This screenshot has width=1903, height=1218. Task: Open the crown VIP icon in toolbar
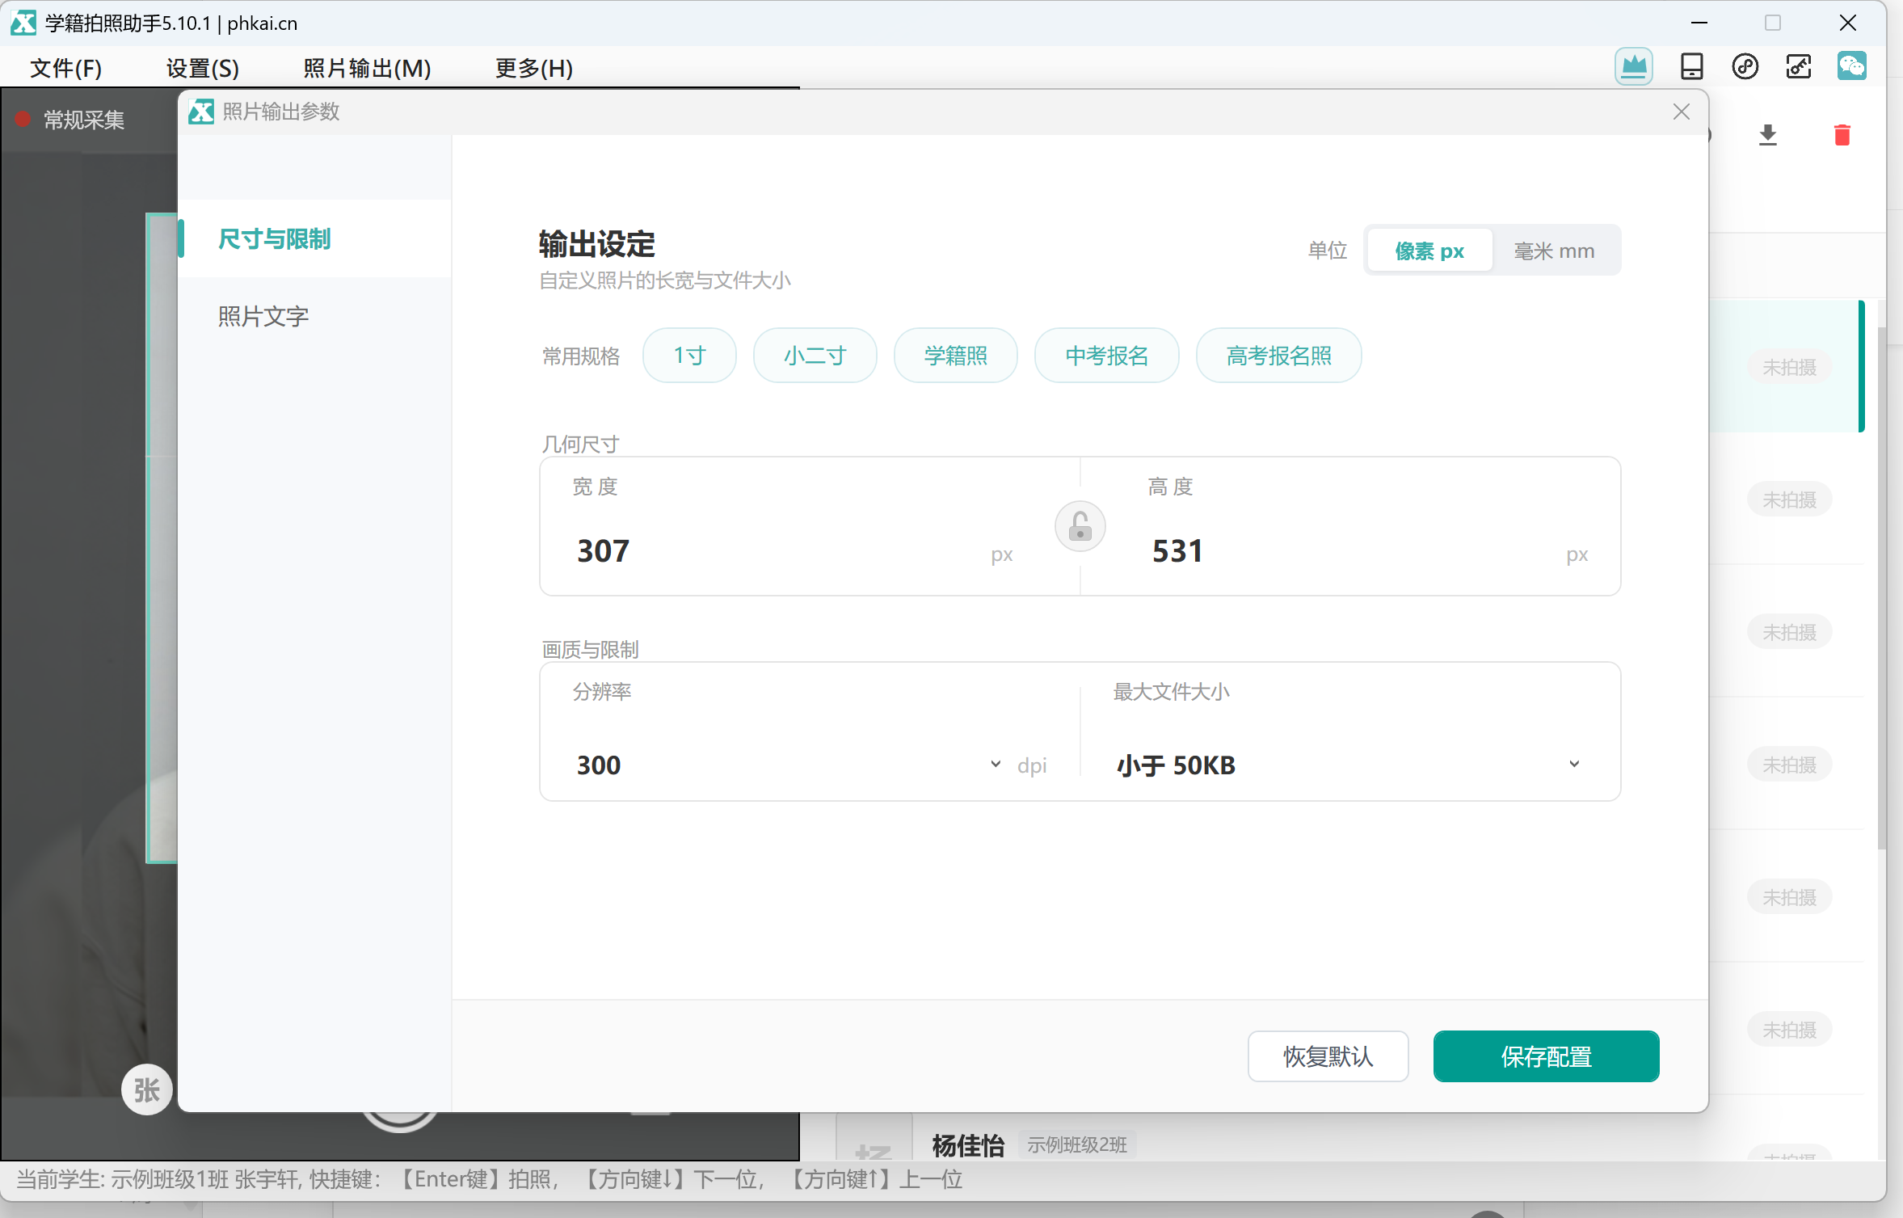(x=1634, y=66)
